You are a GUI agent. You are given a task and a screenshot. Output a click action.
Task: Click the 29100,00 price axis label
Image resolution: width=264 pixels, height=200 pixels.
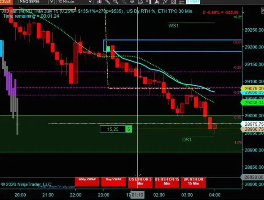254,81
